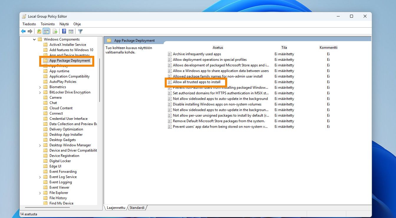Click the folder icon beside File History
Screen dimensions: 396x218
[x=45, y=198]
